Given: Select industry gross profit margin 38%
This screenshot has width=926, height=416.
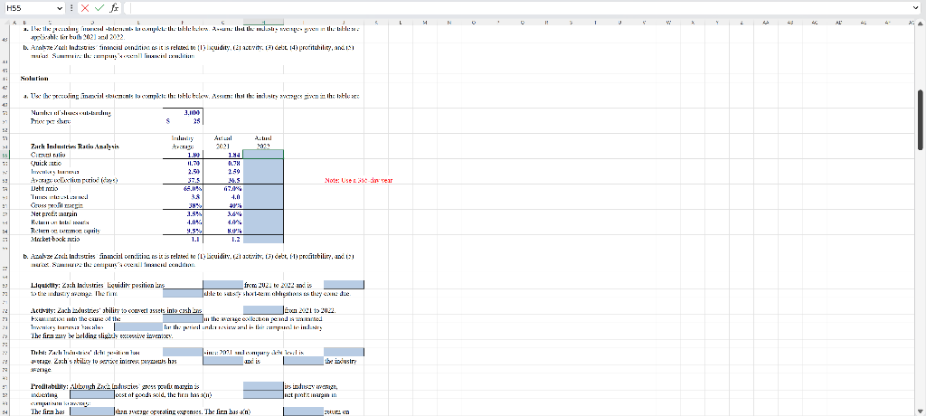Looking at the screenshot, I should (184, 205).
